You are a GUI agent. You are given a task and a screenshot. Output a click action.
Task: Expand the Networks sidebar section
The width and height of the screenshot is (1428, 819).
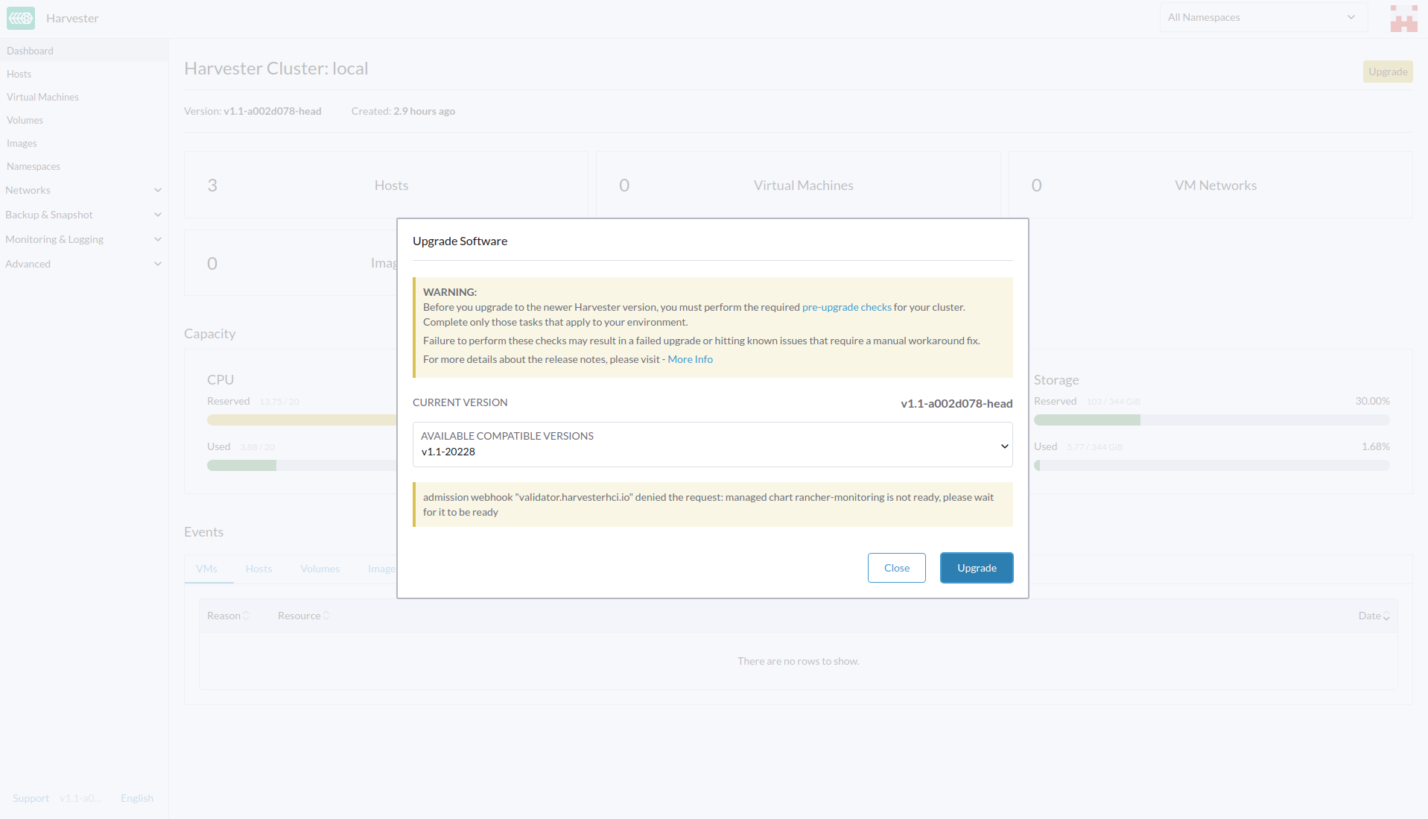(x=158, y=190)
